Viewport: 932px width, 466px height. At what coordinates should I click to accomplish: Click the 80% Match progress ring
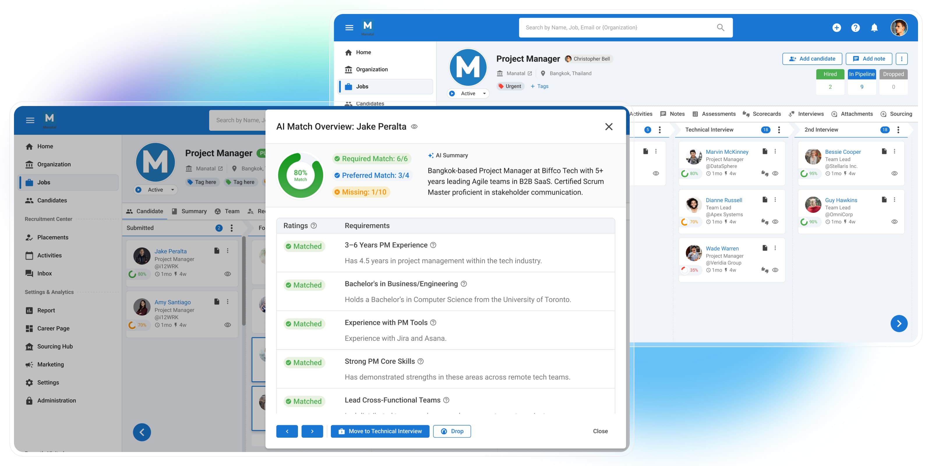point(300,175)
